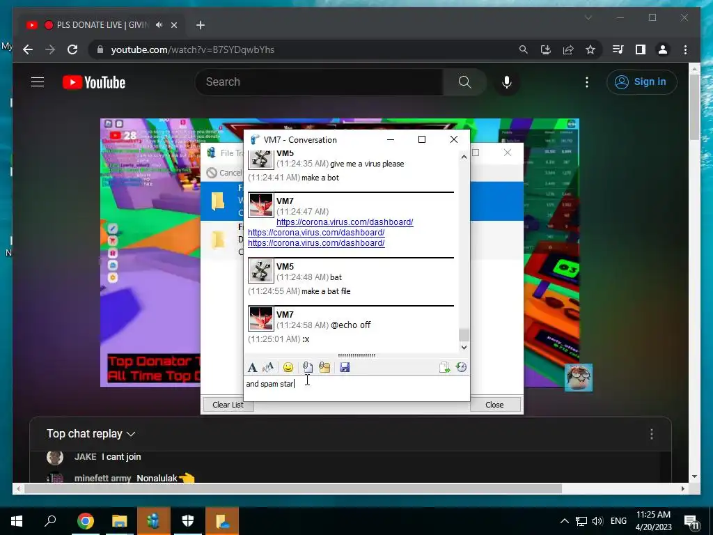Screen dimensions: 713x535
Task: View site information lock icon
Action: coord(100,49)
